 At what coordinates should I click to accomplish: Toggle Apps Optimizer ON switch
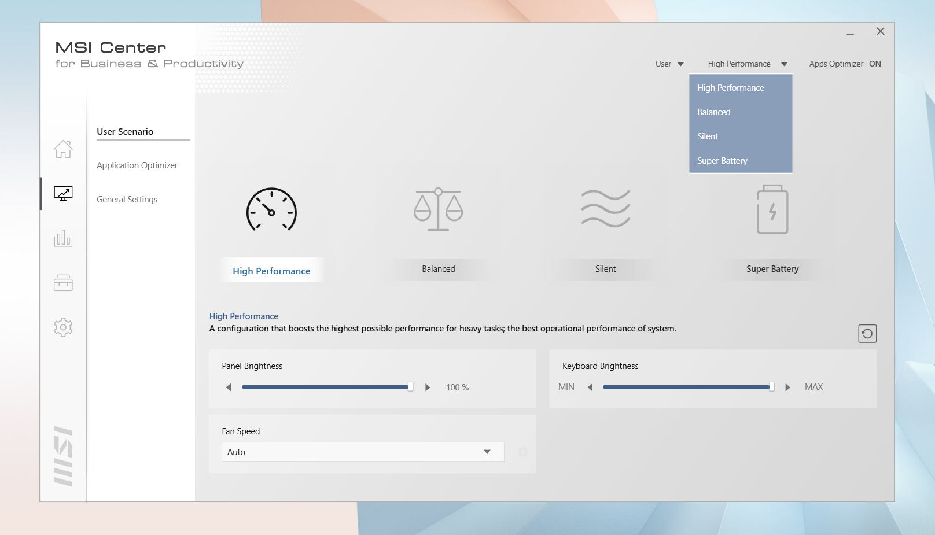click(x=875, y=64)
